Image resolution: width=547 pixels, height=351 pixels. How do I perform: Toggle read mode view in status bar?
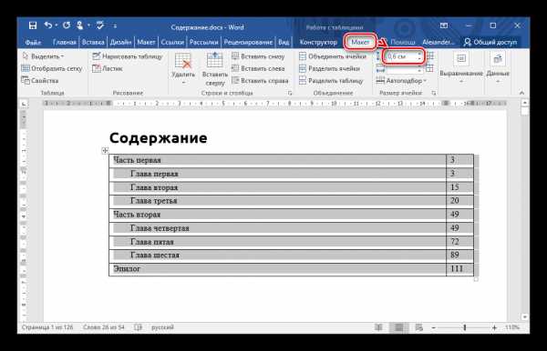[x=378, y=327]
